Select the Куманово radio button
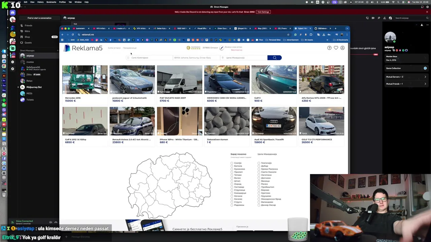Screen dimensions: 431x242 pos(232,169)
